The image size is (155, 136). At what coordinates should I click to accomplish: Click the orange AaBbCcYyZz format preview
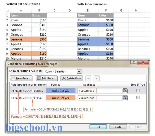60,98
